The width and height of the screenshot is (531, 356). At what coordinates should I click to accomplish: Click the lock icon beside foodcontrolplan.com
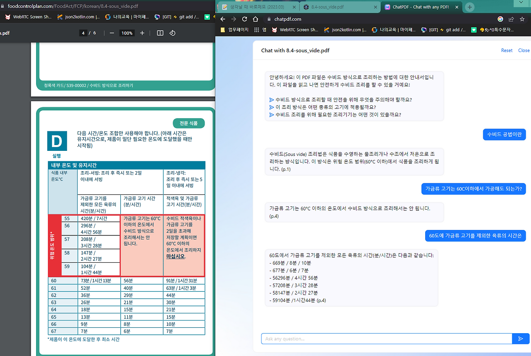[x=3, y=6]
